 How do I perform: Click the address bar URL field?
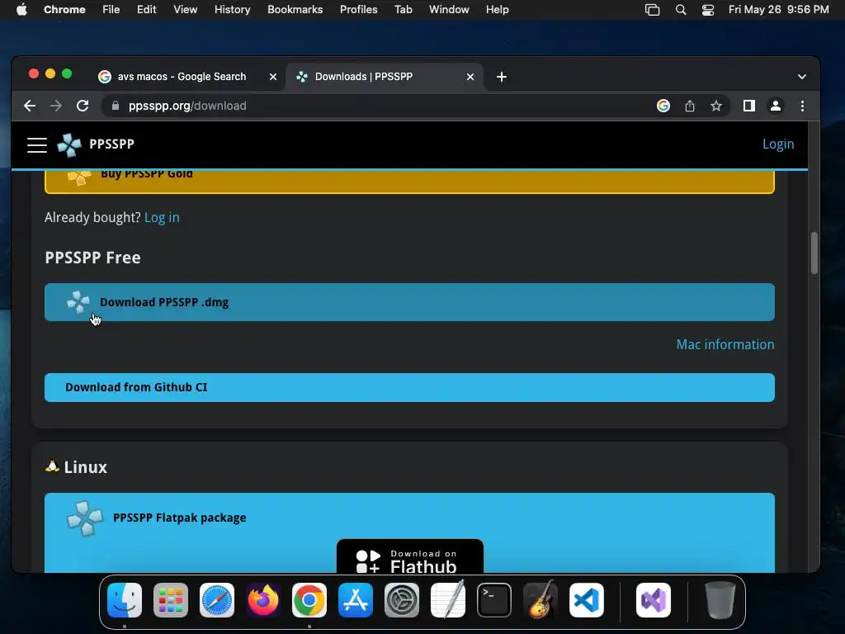[377, 106]
